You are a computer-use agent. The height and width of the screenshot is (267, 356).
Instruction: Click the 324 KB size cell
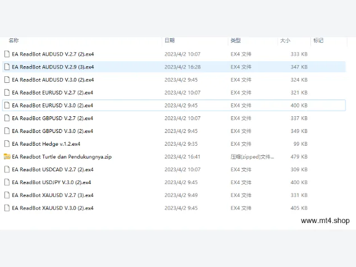(299, 80)
